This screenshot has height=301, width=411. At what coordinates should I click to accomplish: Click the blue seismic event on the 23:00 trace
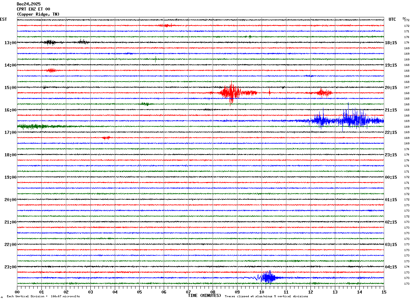click(x=268, y=277)
